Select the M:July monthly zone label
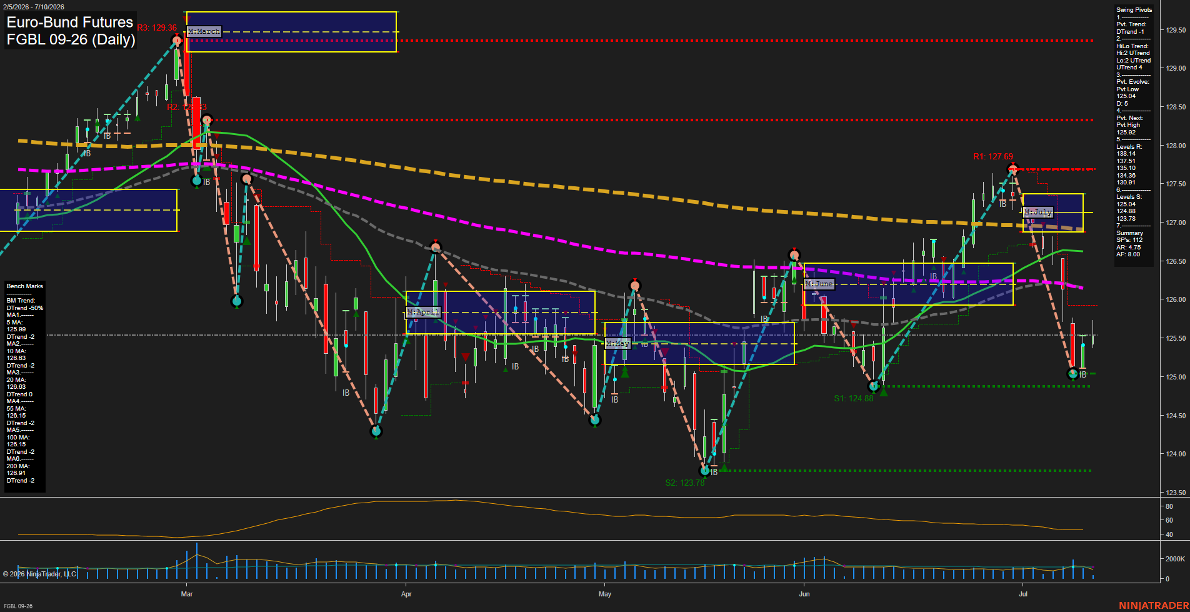1190x612 pixels. click(1038, 213)
